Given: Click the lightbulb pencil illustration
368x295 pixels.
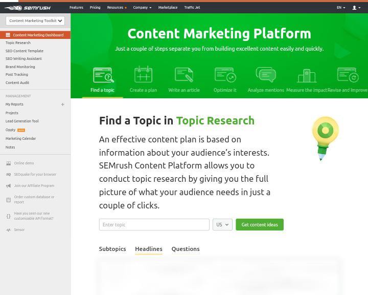Looking at the screenshot, I should coord(325,139).
